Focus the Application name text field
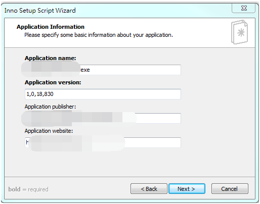This screenshot has height=204, width=260. coord(103,70)
